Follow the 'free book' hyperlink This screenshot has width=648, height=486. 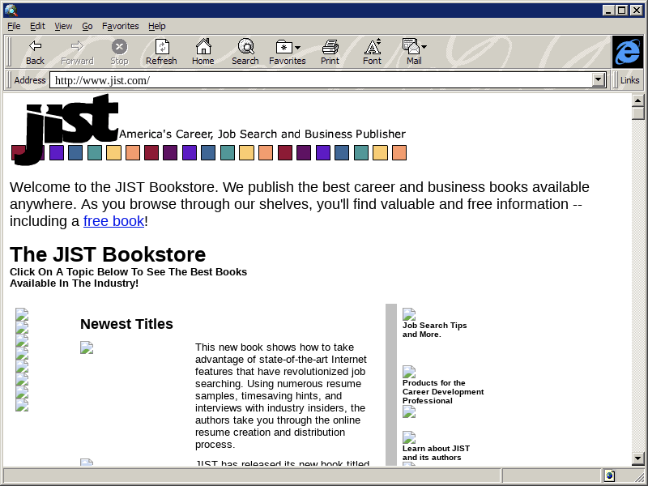tap(113, 221)
